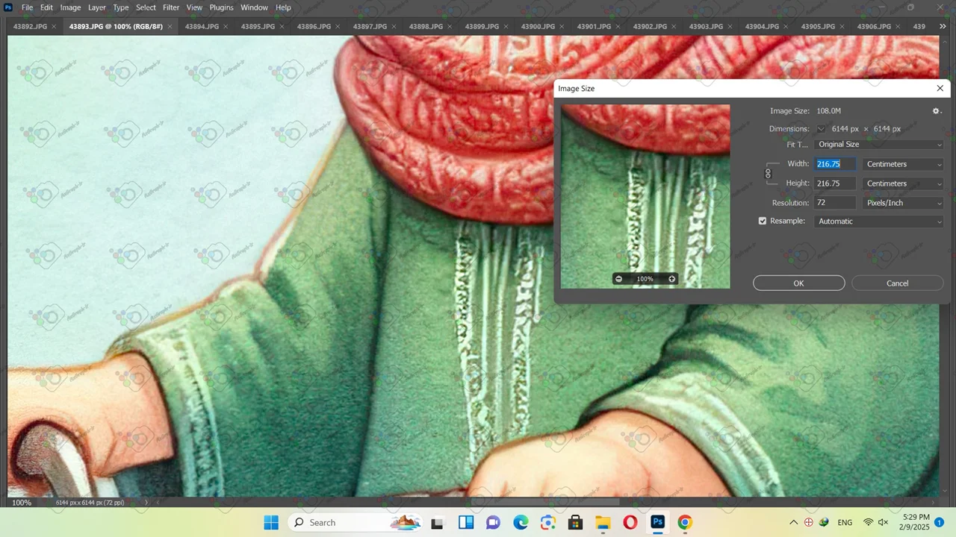Zoom out the preview with the minus icon
Viewport: 956px width, 537px height.
pyautogui.click(x=618, y=279)
